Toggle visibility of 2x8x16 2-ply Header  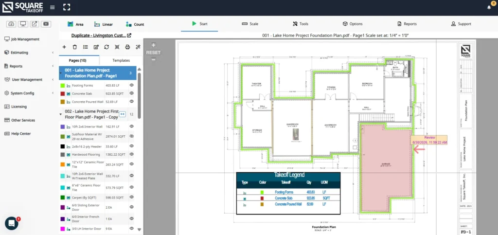click(x=131, y=146)
